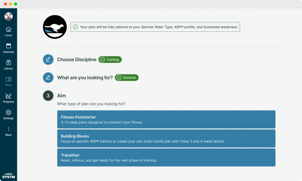View Progress charts section
This screenshot has height=181, width=302.
click(9, 98)
